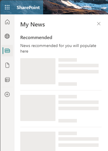The image size is (108, 151).
Task: Select the My News icon in sidebar
Action: (7, 51)
